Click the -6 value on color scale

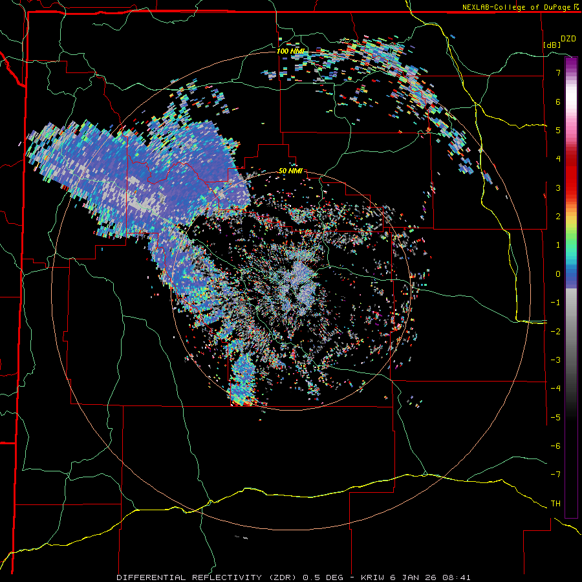point(555,446)
